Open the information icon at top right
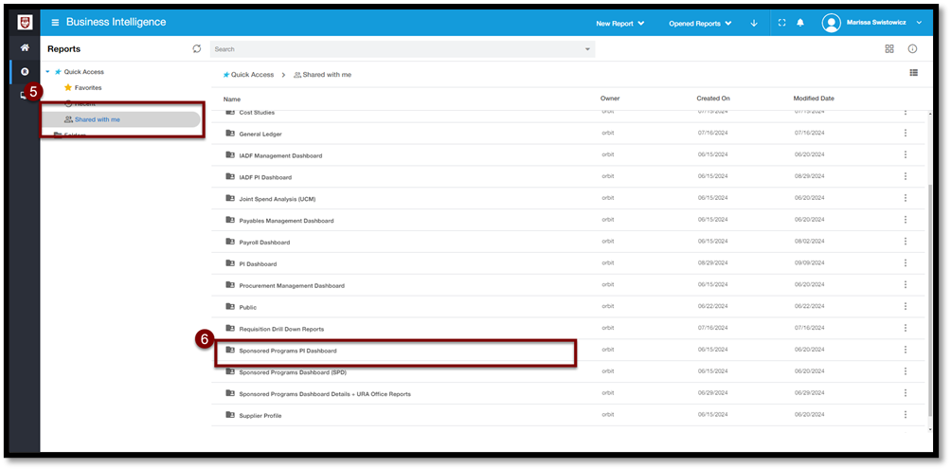 912,48
